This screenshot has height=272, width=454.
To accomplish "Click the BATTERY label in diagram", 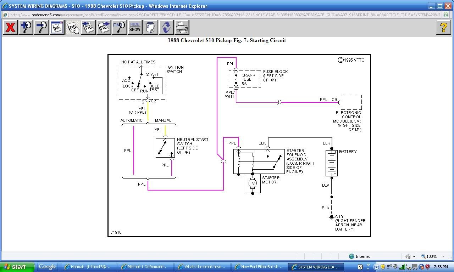I will 348,152.
